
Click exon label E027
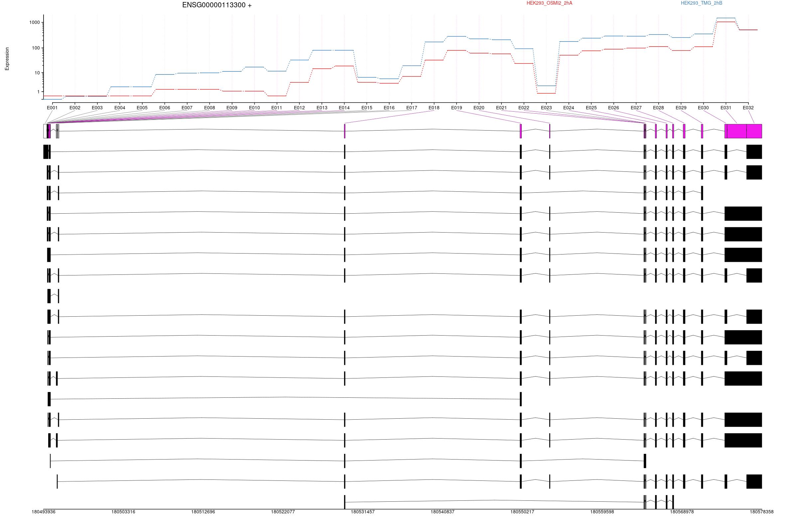[636, 108]
